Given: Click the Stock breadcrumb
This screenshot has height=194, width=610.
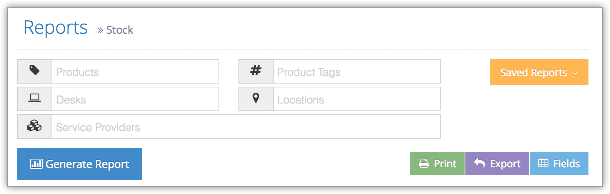Looking at the screenshot, I should (x=120, y=30).
